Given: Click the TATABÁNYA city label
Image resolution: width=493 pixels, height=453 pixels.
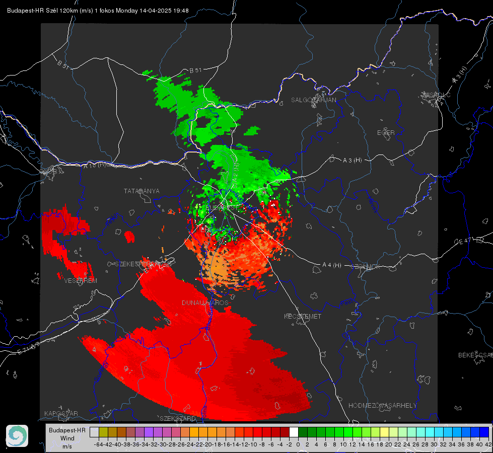Looking at the screenshot, I should (142, 191).
